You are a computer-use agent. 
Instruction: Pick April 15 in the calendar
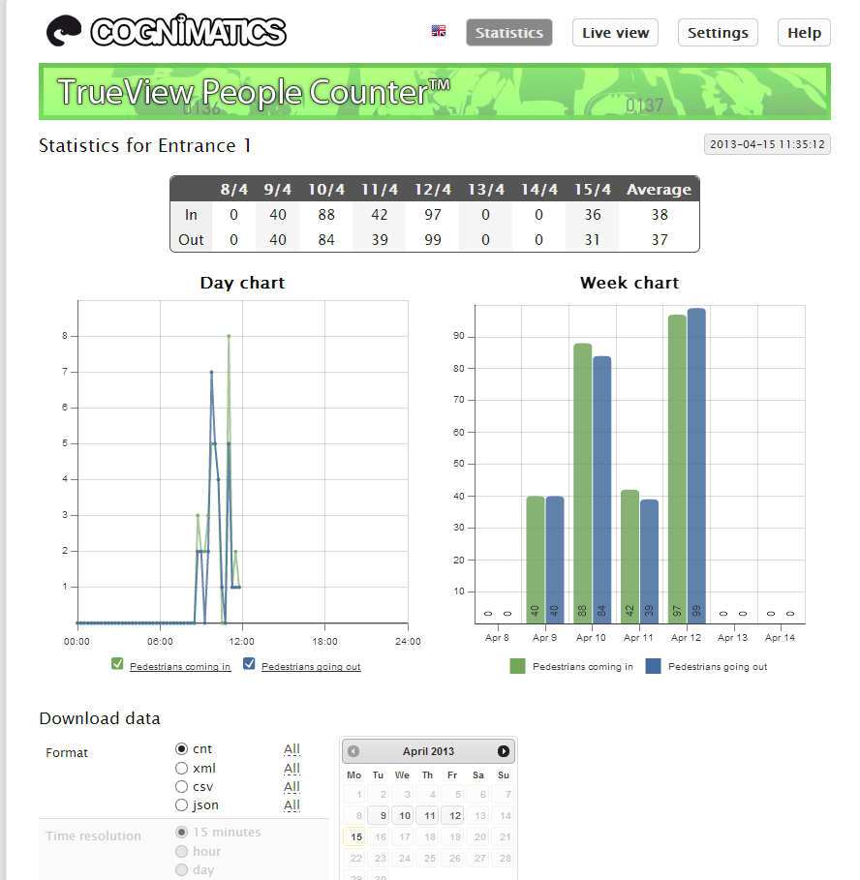pyautogui.click(x=353, y=836)
